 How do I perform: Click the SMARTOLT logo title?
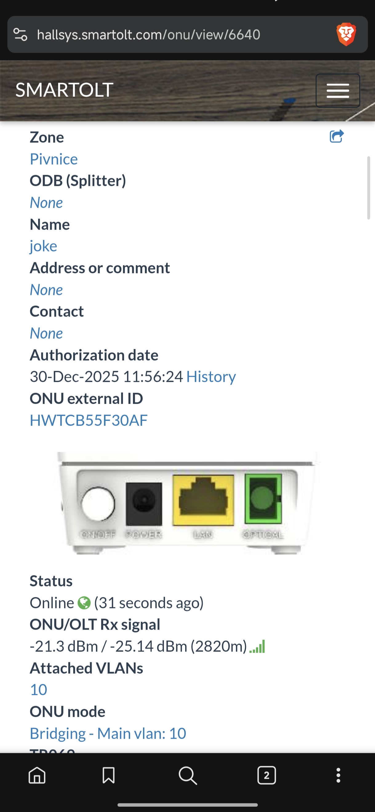(65, 90)
